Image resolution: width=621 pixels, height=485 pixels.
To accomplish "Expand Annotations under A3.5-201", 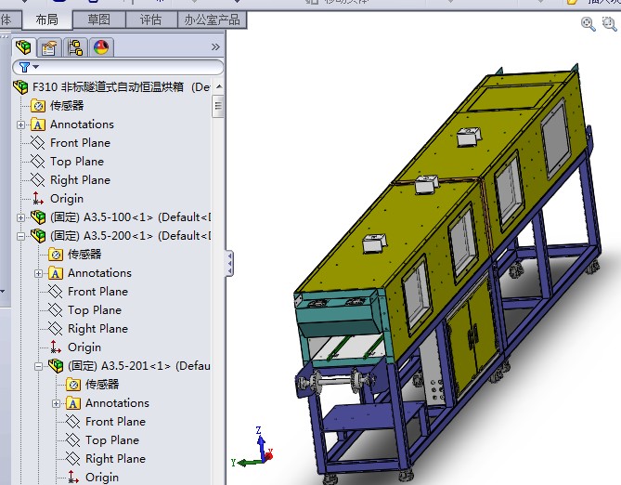I will coord(57,404).
